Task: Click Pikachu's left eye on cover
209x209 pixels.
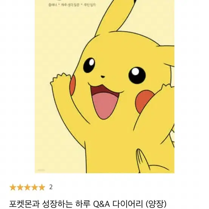Action: (89, 65)
